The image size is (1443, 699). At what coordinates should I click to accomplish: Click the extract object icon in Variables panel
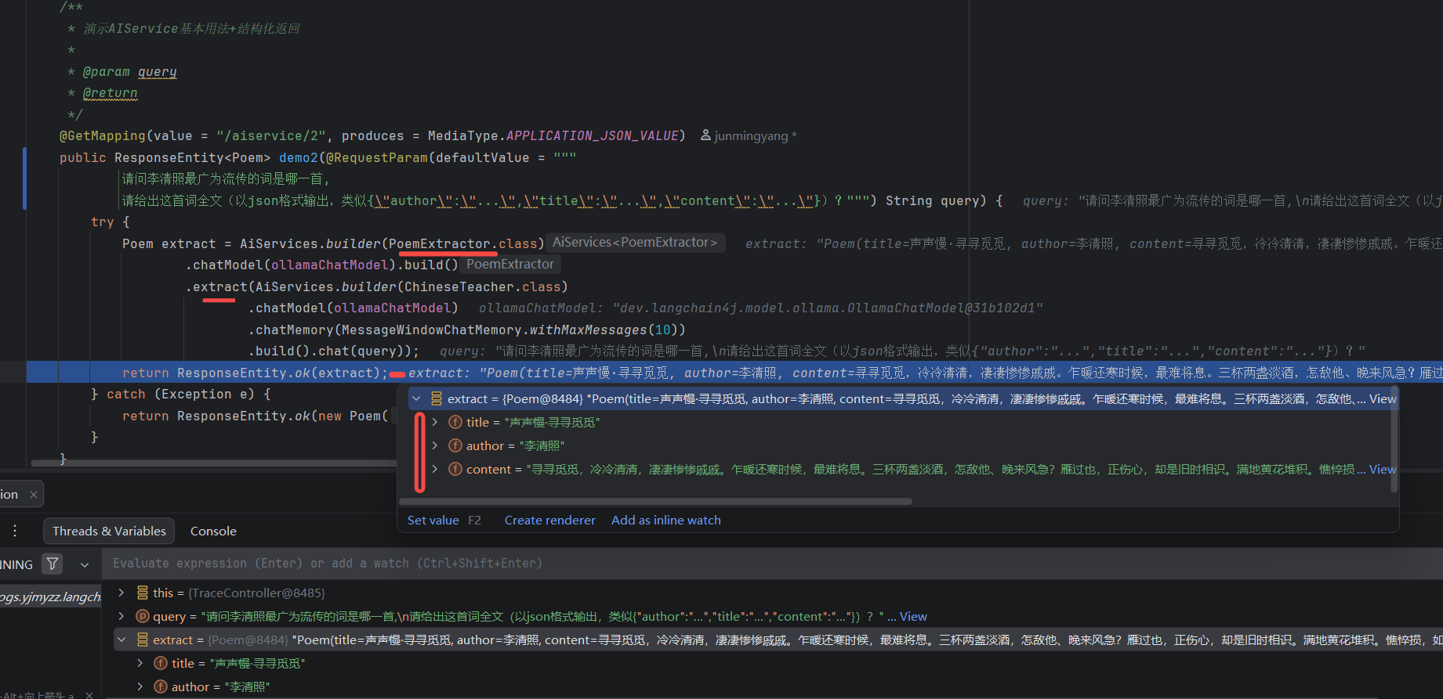pyautogui.click(x=142, y=640)
